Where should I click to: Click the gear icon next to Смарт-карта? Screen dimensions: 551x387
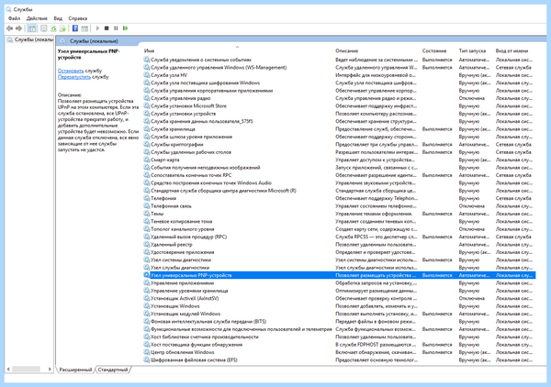click(147, 160)
